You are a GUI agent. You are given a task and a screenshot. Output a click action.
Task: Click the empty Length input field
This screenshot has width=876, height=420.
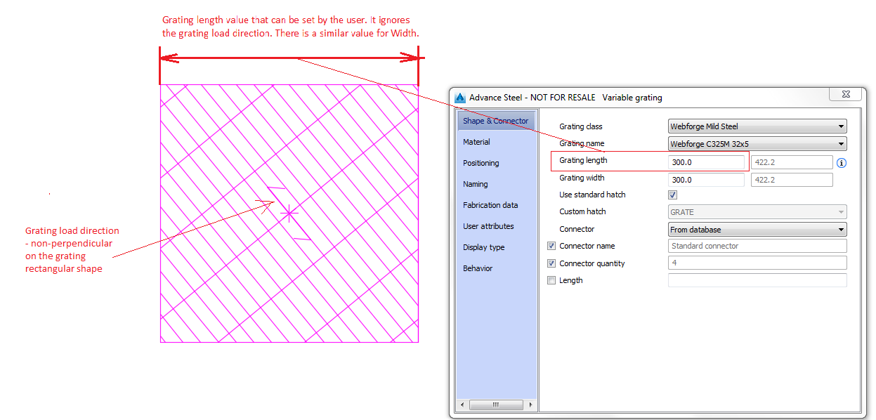click(x=757, y=280)
